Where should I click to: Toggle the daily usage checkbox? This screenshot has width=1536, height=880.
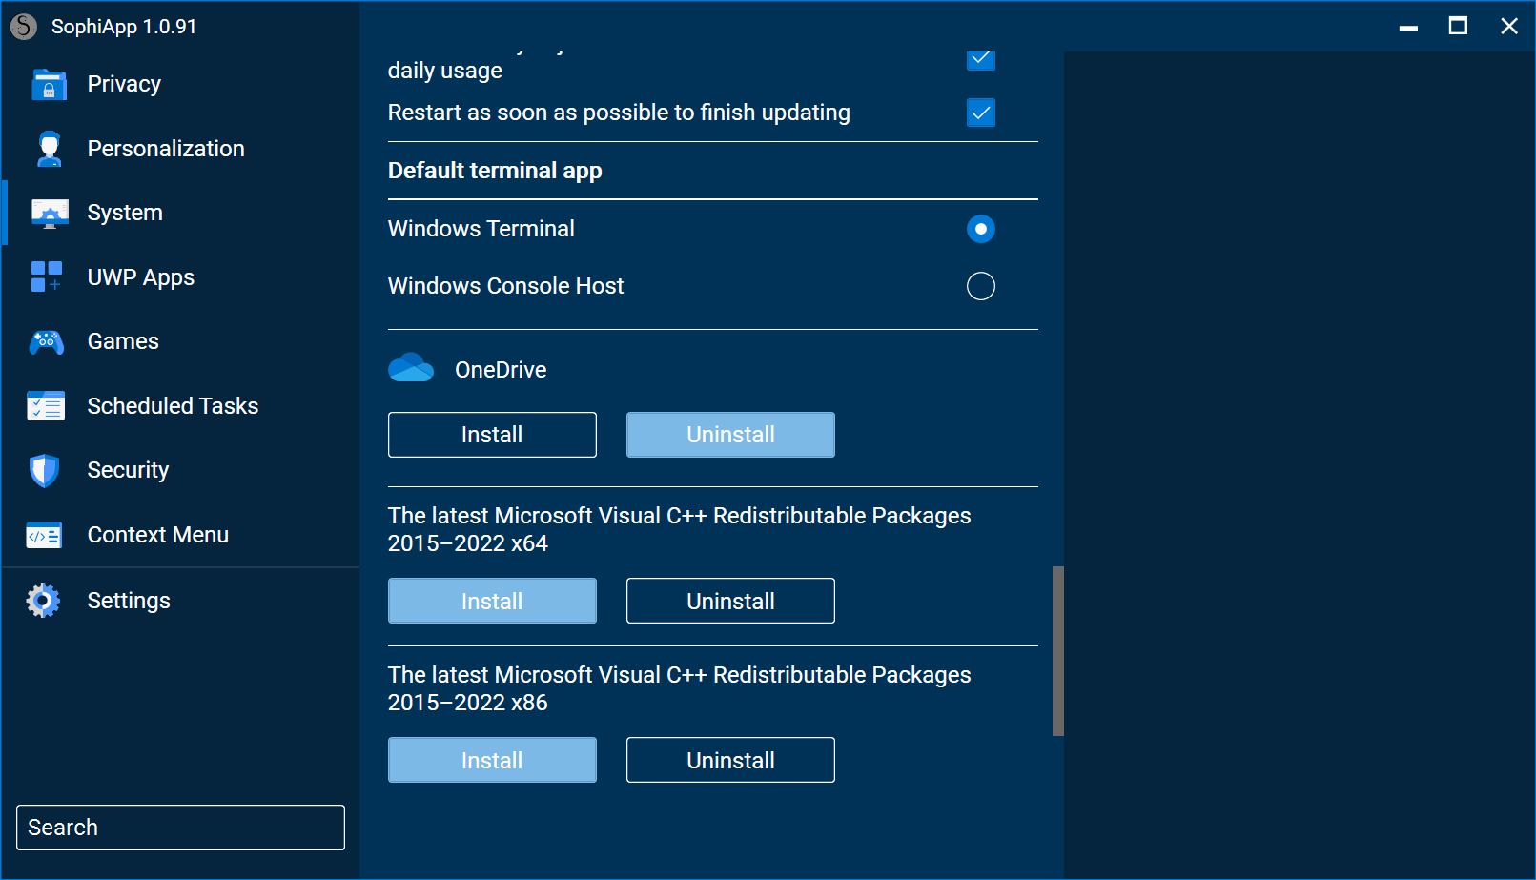point(980,60)
